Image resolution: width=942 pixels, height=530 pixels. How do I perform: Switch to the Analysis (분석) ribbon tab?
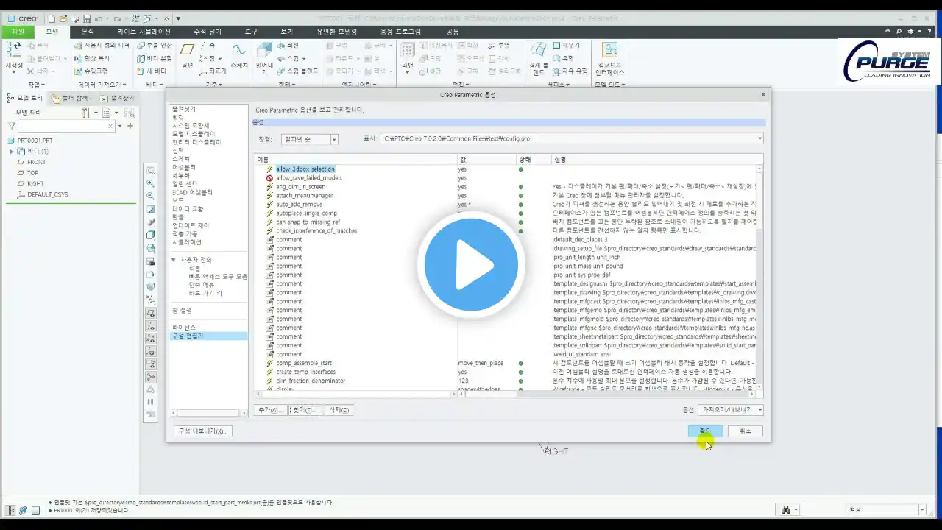click(88, 32)
